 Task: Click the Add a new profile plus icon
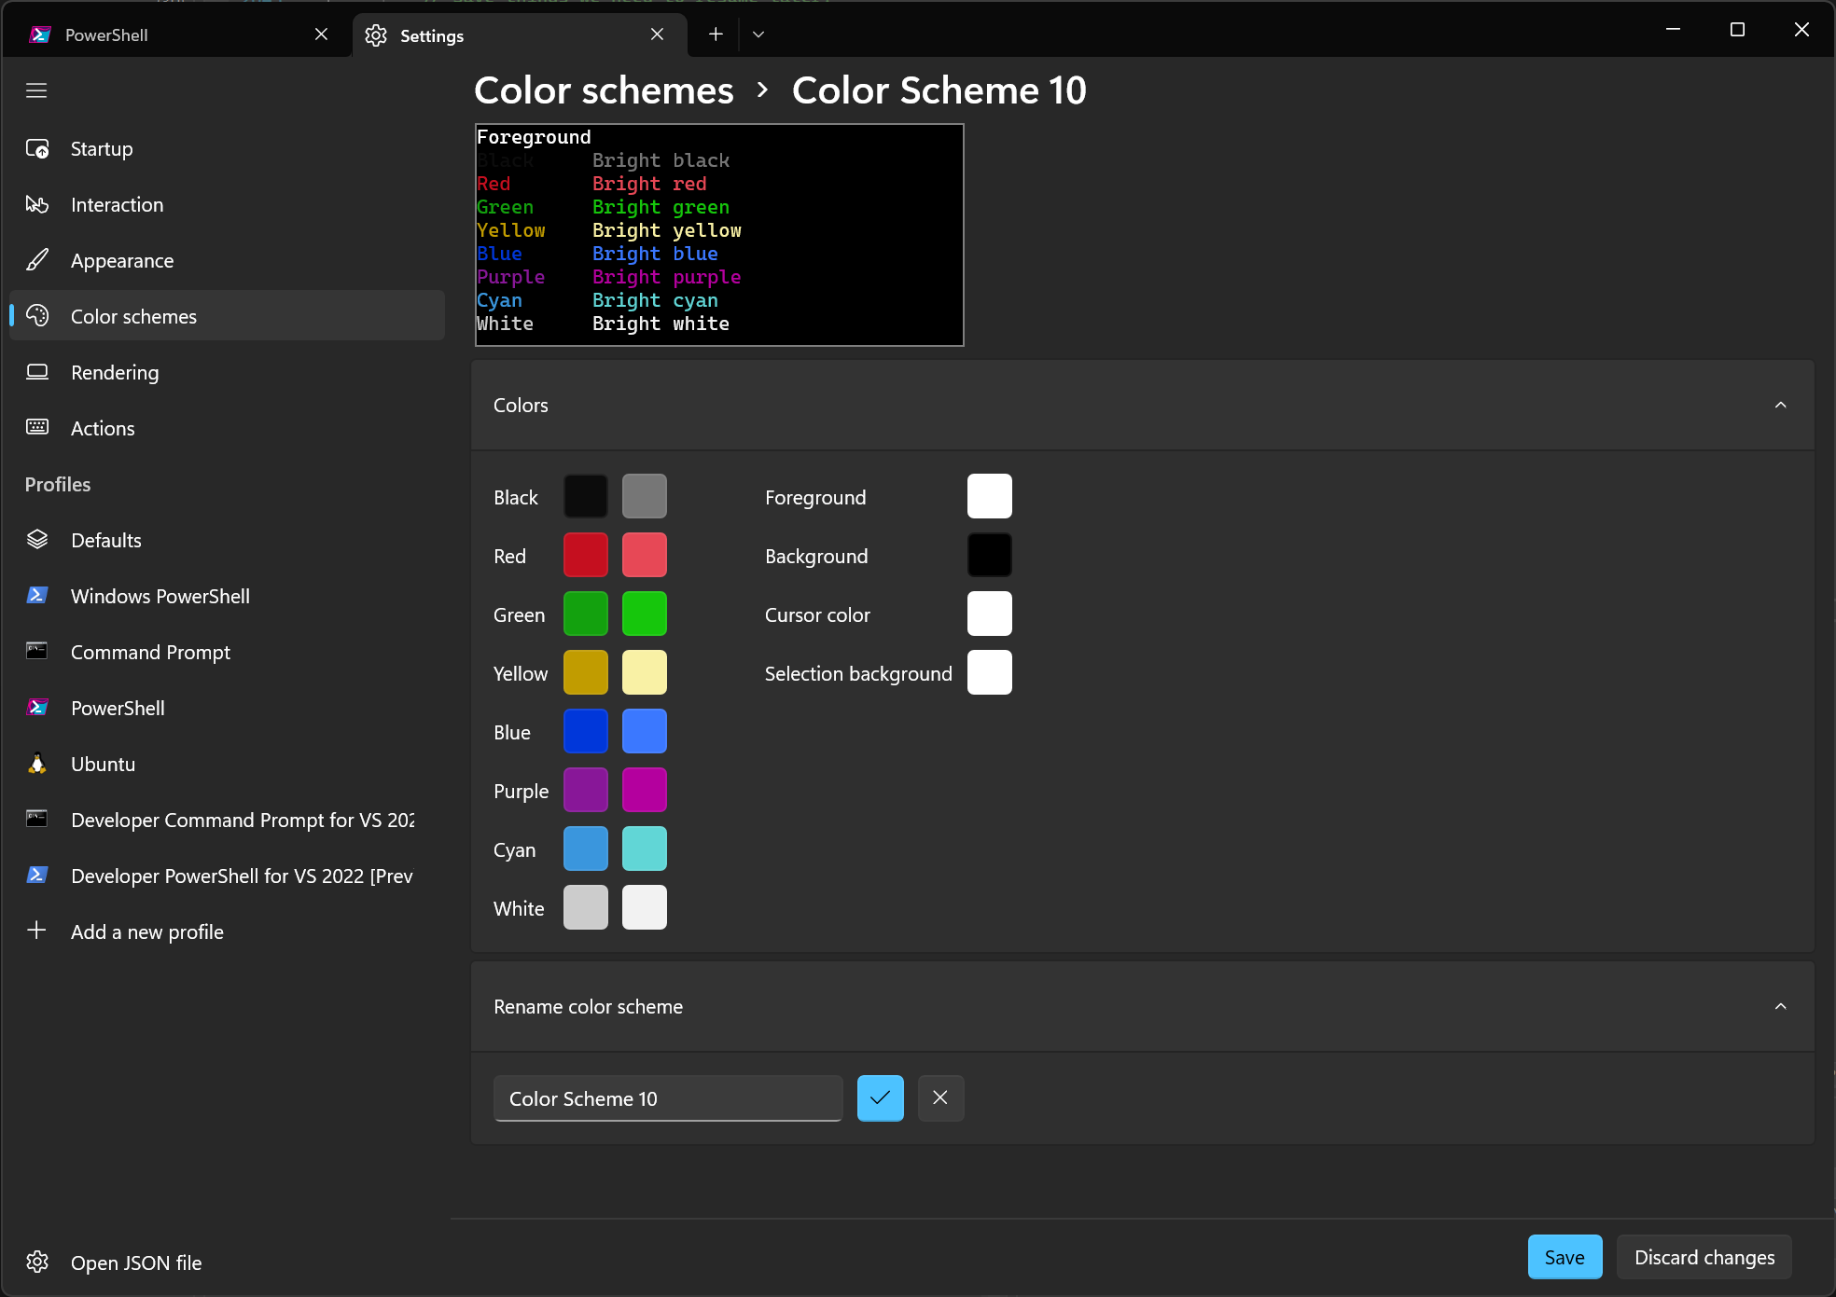pyautogui.click(x=37, y=931)
